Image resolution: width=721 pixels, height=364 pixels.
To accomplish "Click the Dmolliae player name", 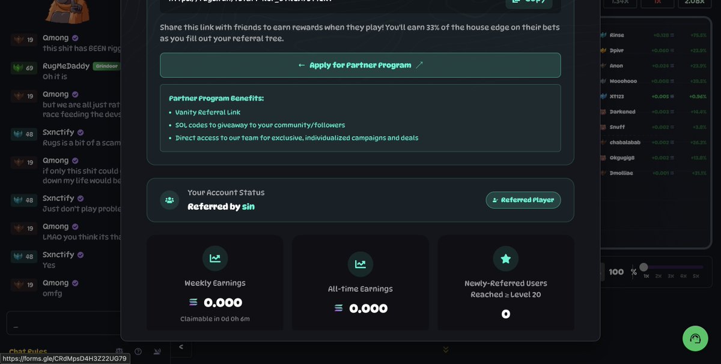I will pos(621,173).
